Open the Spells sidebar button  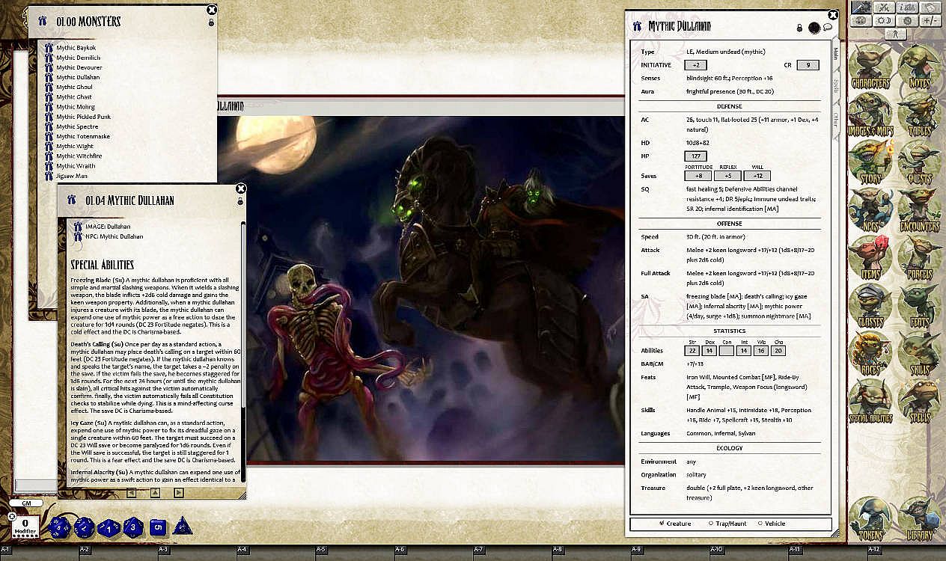920,402
